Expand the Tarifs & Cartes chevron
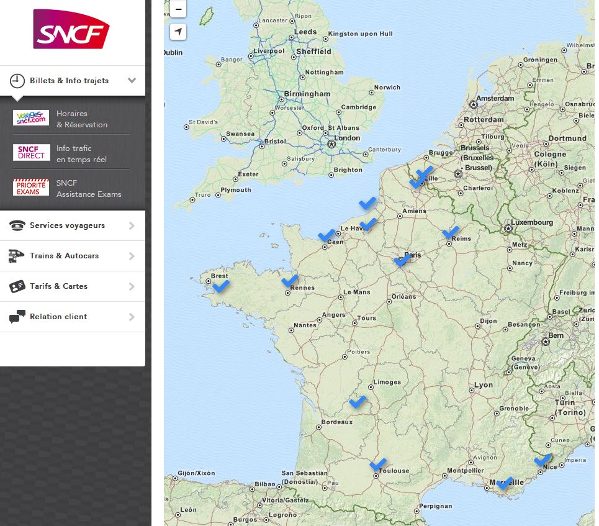The image size is (599, 526). tap(132, 286)
